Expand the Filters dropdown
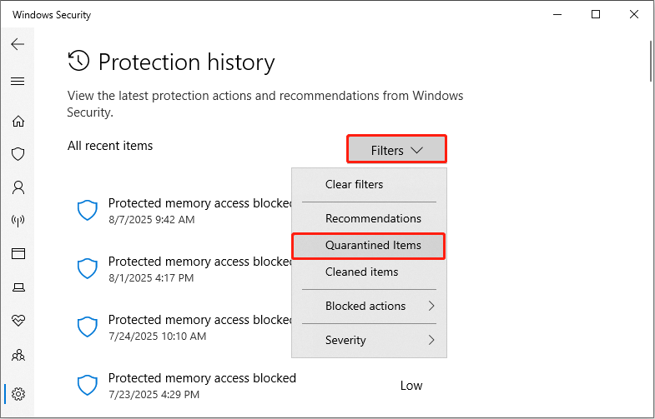 point(397,150)
